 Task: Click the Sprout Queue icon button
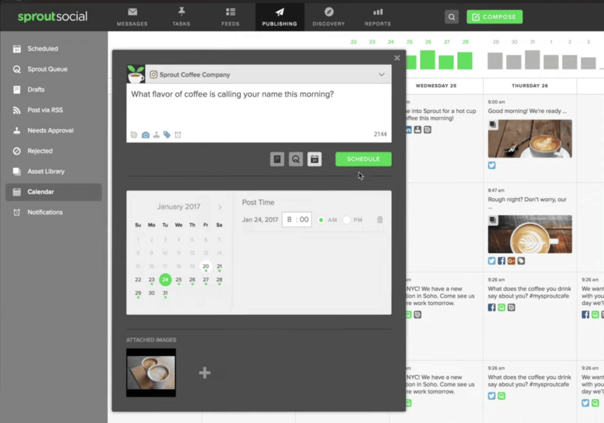[296, 159]
